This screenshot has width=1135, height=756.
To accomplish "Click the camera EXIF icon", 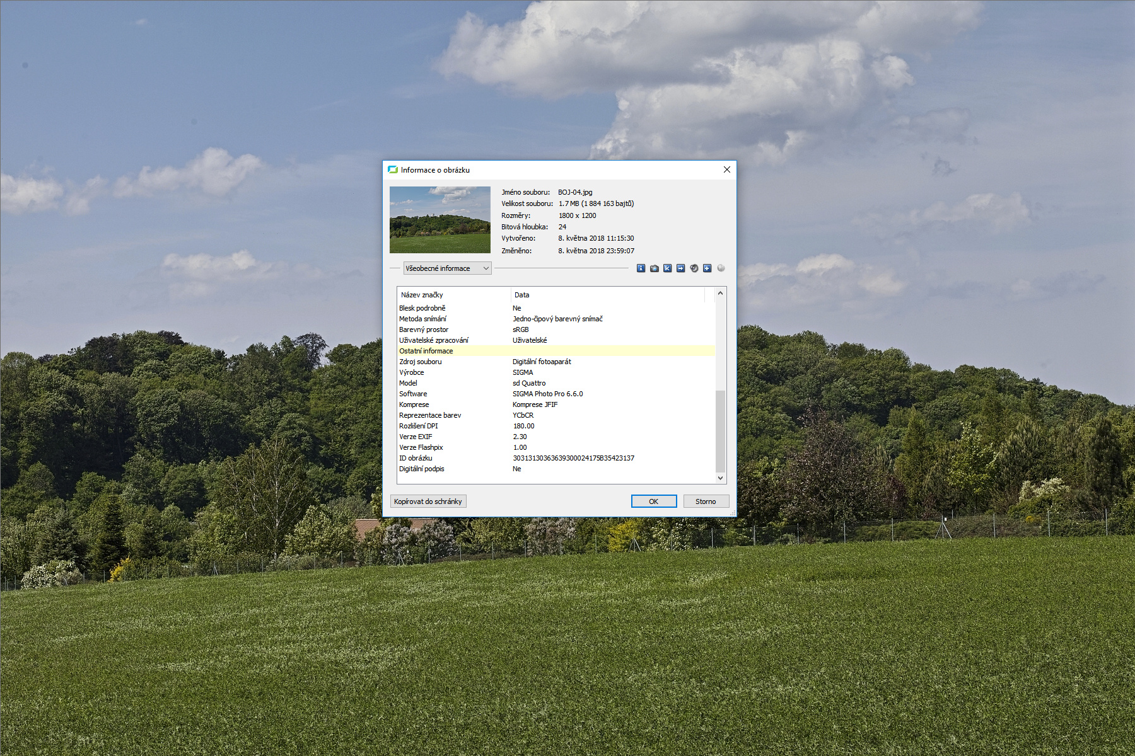I will 654,268.
